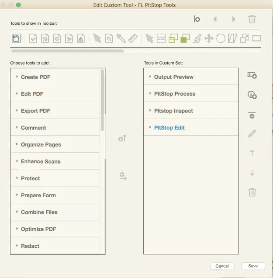Select the page icon with warning triangle
This screenshot has width=273, height=278.
tap(81, 38)
